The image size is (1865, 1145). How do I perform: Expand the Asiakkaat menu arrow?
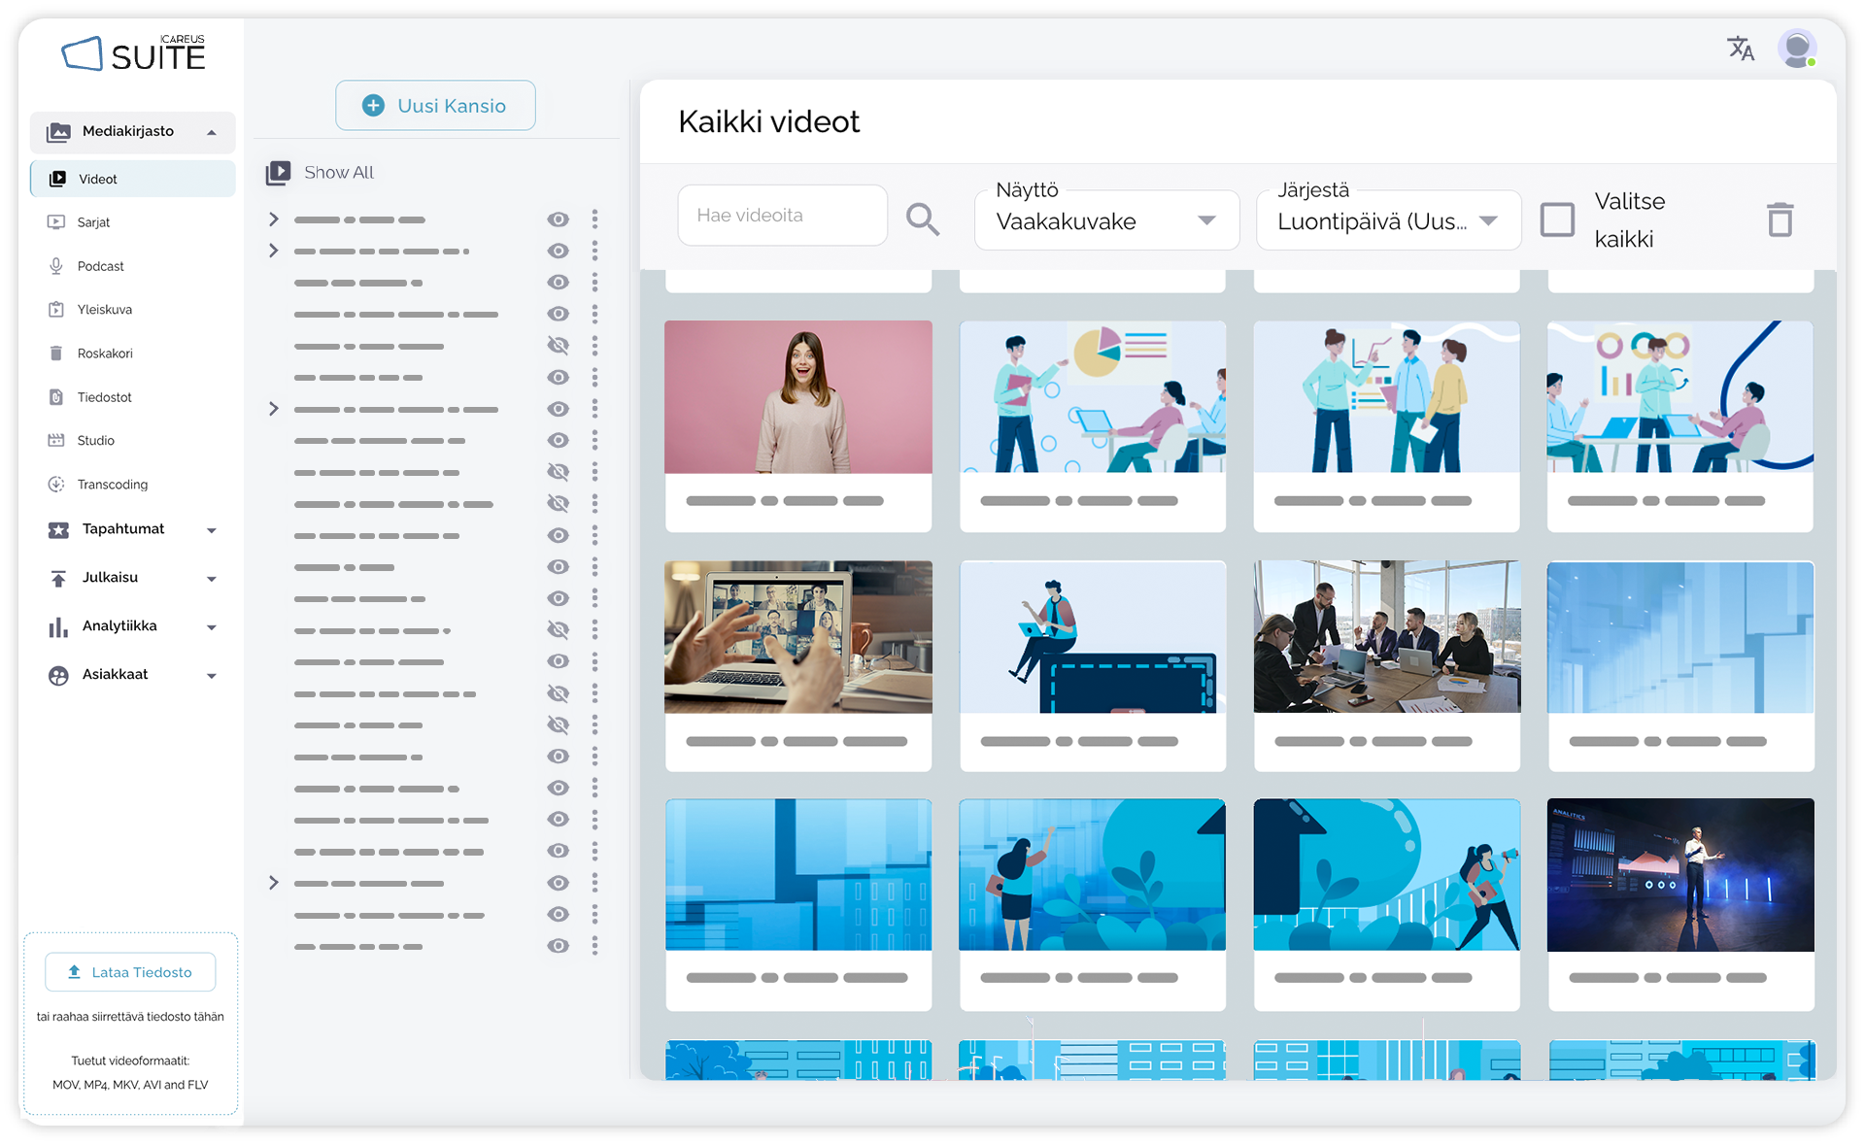click(212, 676)
